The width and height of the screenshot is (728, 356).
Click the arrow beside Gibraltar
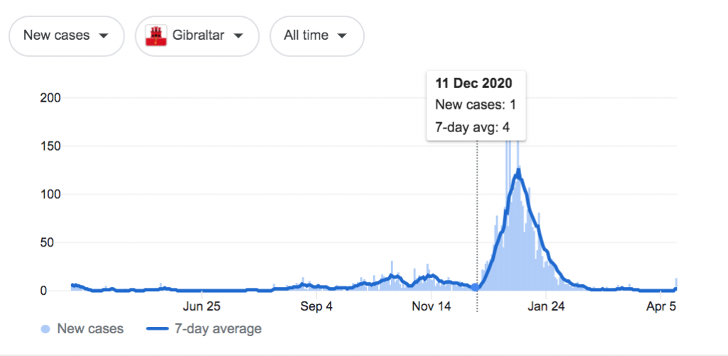click(238, 36)
